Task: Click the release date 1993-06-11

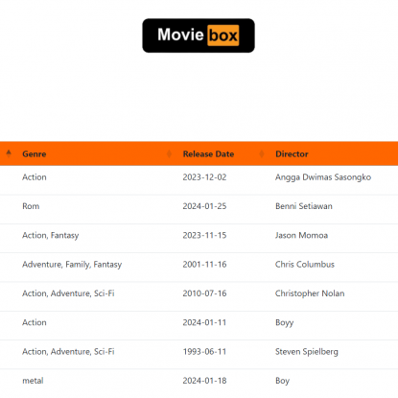Action: (x=204, y=352)
